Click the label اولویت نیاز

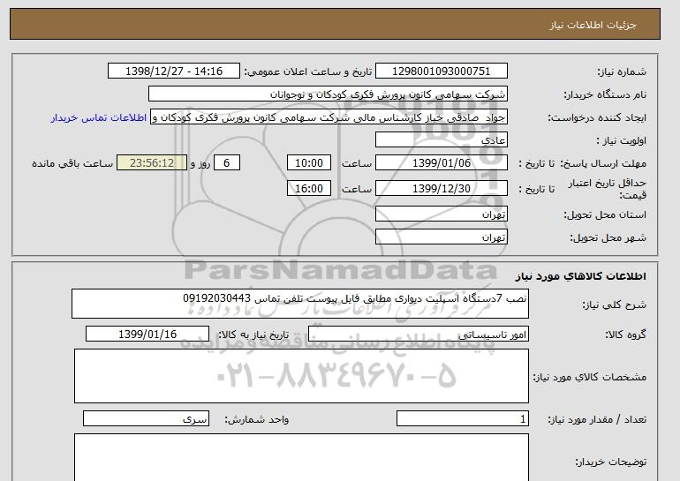pyautogui.click(x=622, y=141)
